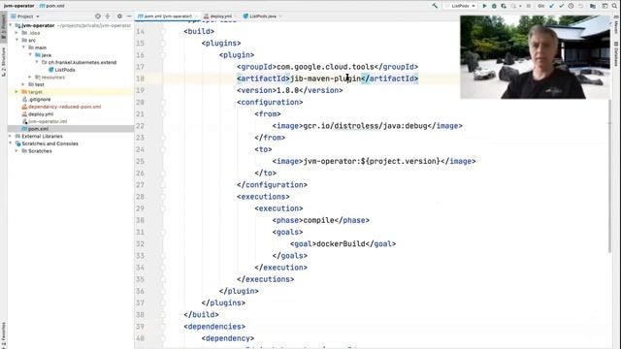Open the Database tool window side tab
621x349 pixels.
(x=616, y=53)
